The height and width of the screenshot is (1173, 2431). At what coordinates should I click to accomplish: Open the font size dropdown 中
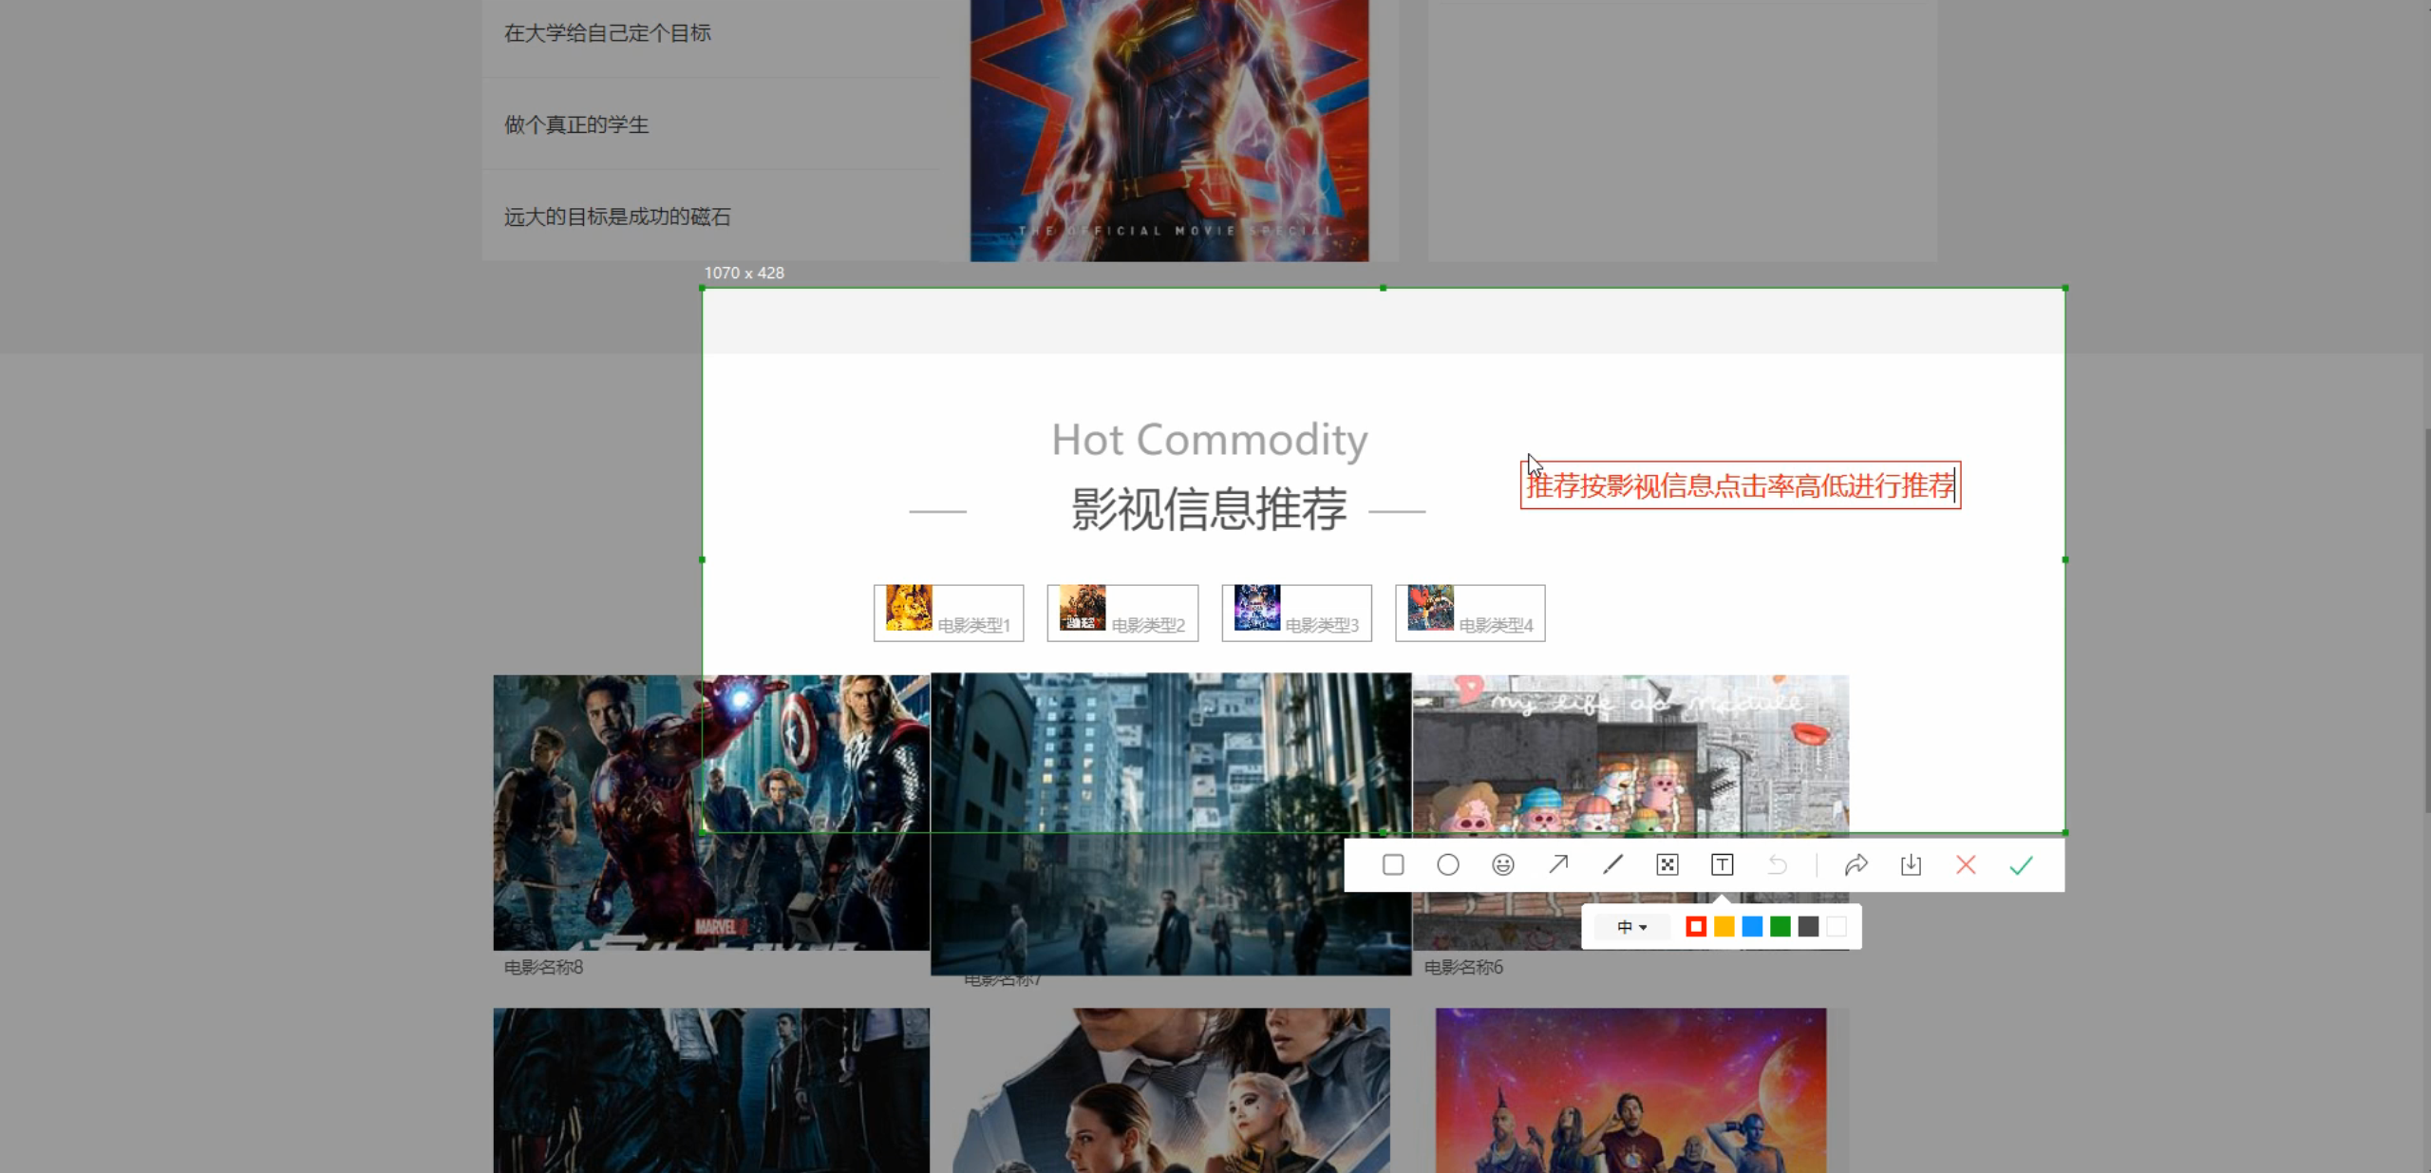1631,927
